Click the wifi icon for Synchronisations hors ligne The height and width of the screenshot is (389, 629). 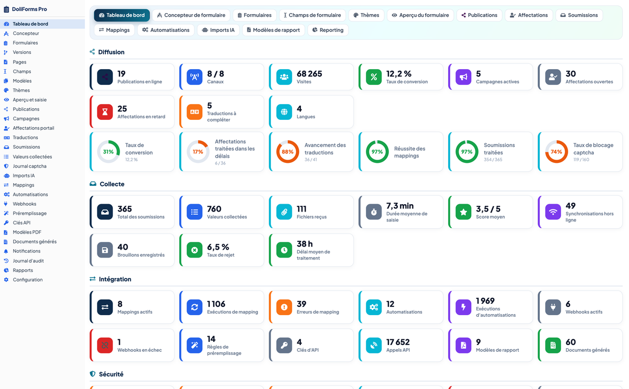click(x=553, y=212)
